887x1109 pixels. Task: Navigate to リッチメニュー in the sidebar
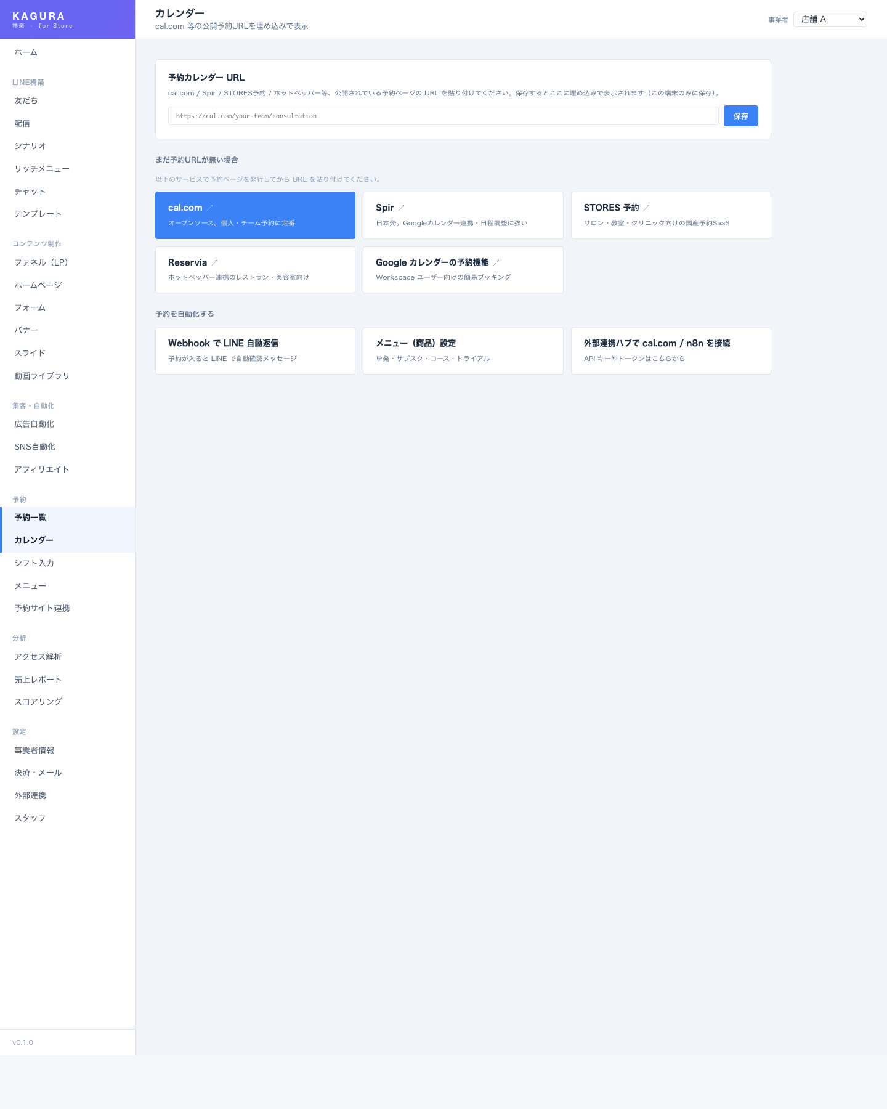click(x=42, y=169)
